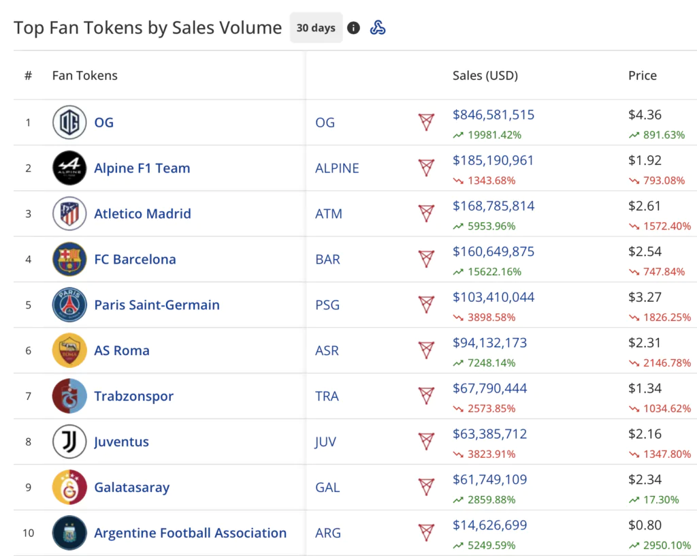Image resolution: width=697 pixels, height=556 pixels.
Task: Sort table by Sales (USD) column
Action: [x=485, y=76]
